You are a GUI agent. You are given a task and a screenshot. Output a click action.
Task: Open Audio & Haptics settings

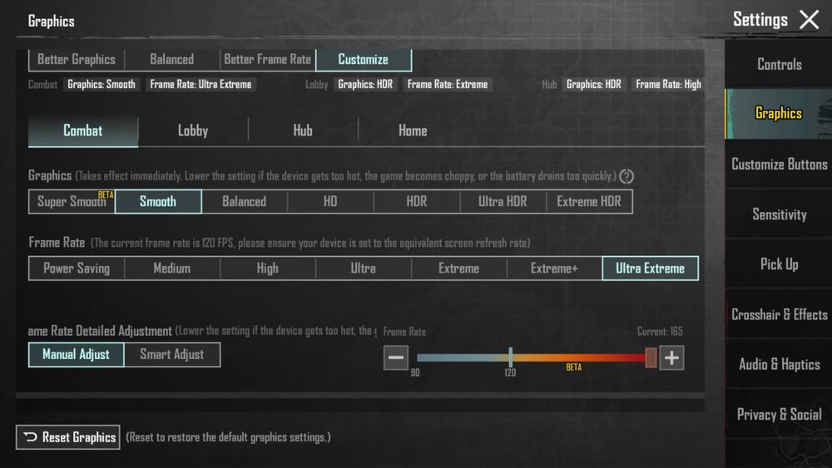(779, 365)
